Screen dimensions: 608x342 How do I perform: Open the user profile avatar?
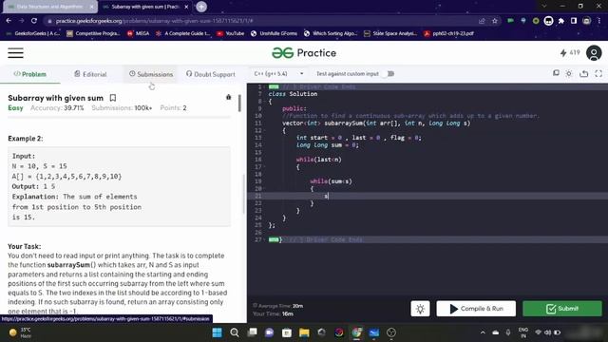[x=593, y=53]
